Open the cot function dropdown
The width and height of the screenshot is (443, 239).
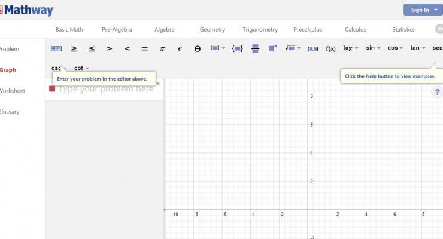point(81,68)
